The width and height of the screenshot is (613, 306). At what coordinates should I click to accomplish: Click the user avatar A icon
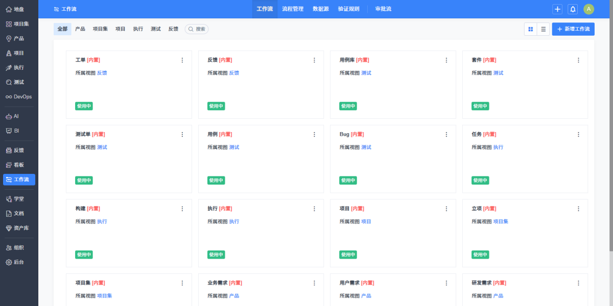[x=588, y=9]
